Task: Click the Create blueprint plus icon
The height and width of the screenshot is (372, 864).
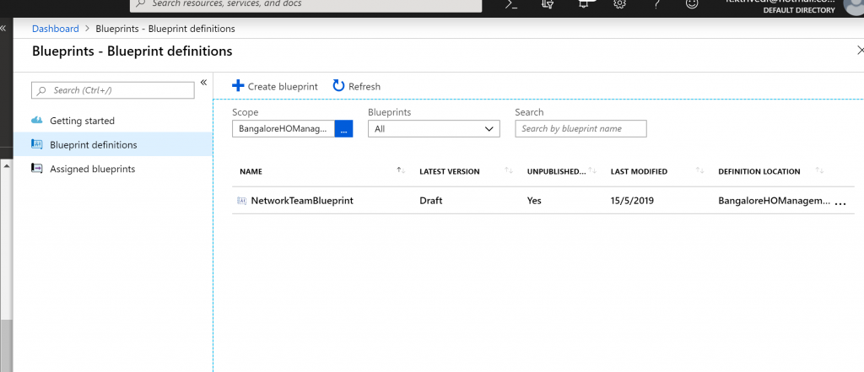Action: point(238,86)
